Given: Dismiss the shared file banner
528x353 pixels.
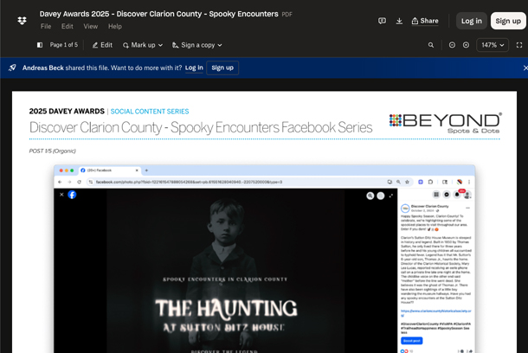Looking at the screenshot, I should (525, 68).
